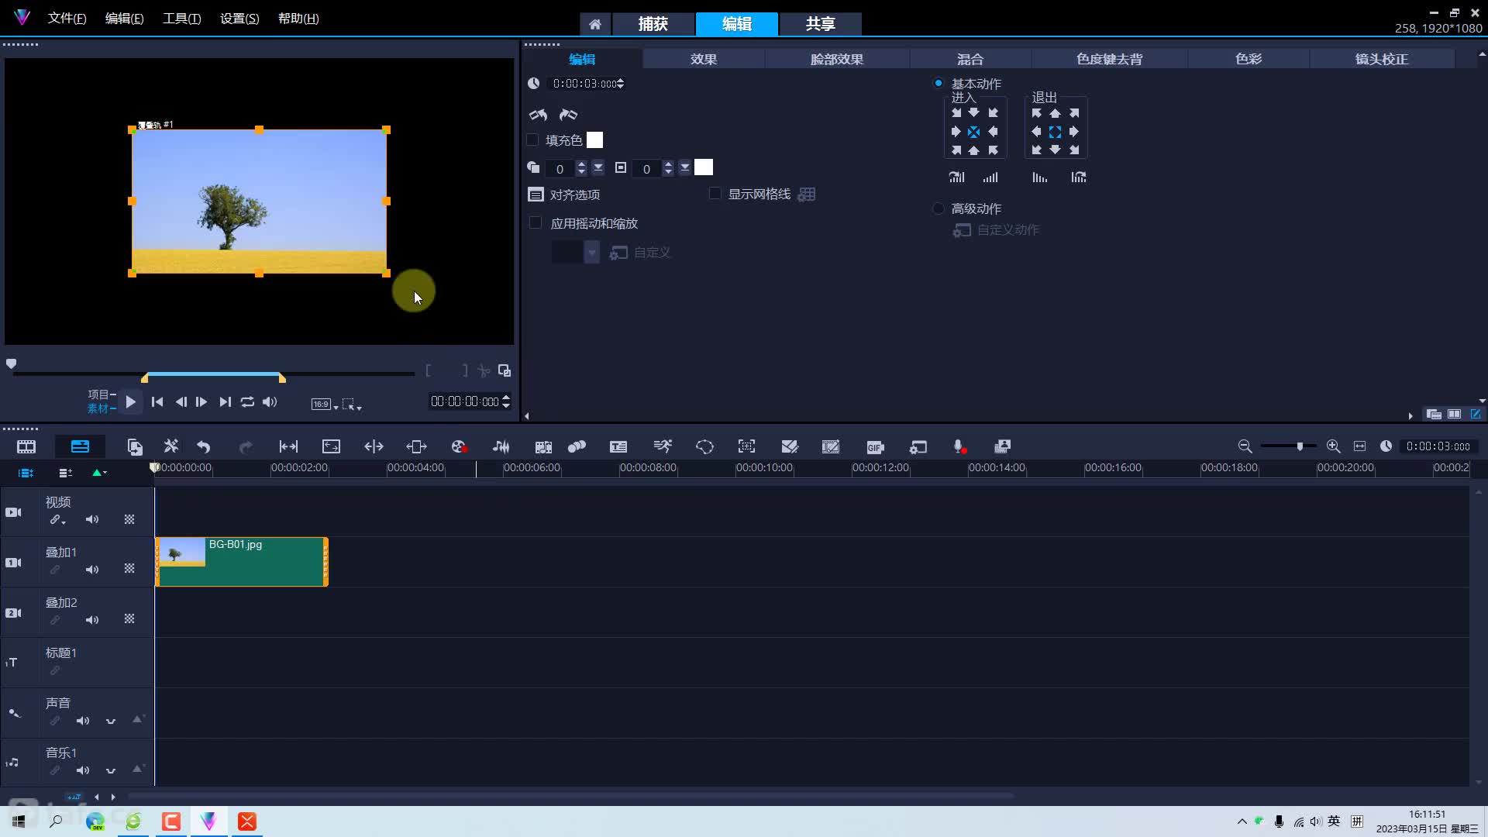The width and height of the screenshot is (1488, 837).
Task: Open the 工具(T) menu
Action: 181,19
